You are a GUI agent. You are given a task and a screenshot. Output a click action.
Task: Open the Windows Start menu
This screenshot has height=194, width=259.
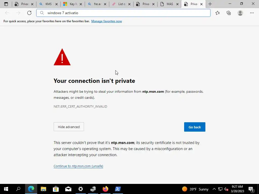pyautogui.click(x=6, y=189)
